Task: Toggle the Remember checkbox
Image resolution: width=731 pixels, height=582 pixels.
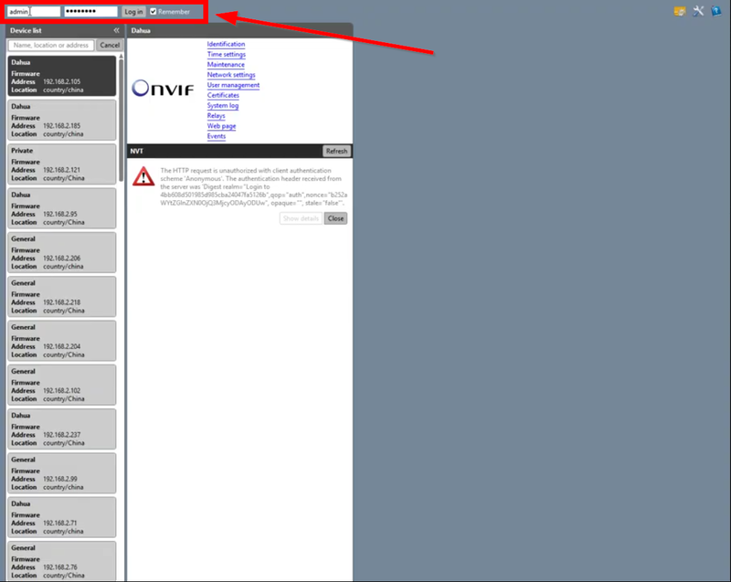Action: tap(153, 12)
